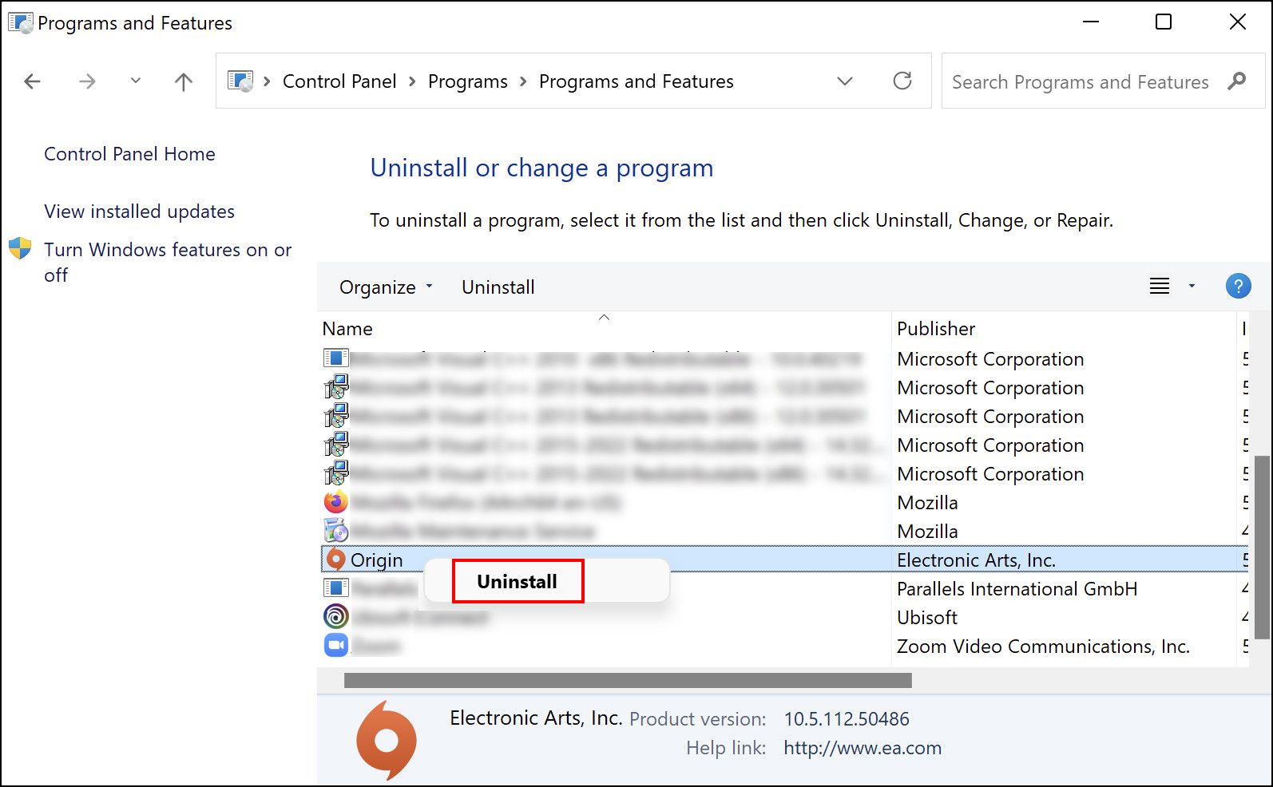Image resolution: width=1273 pixels, height=787 pixels.
Task: Close the Programs and Features window
Action: [x=1238, y=22]
